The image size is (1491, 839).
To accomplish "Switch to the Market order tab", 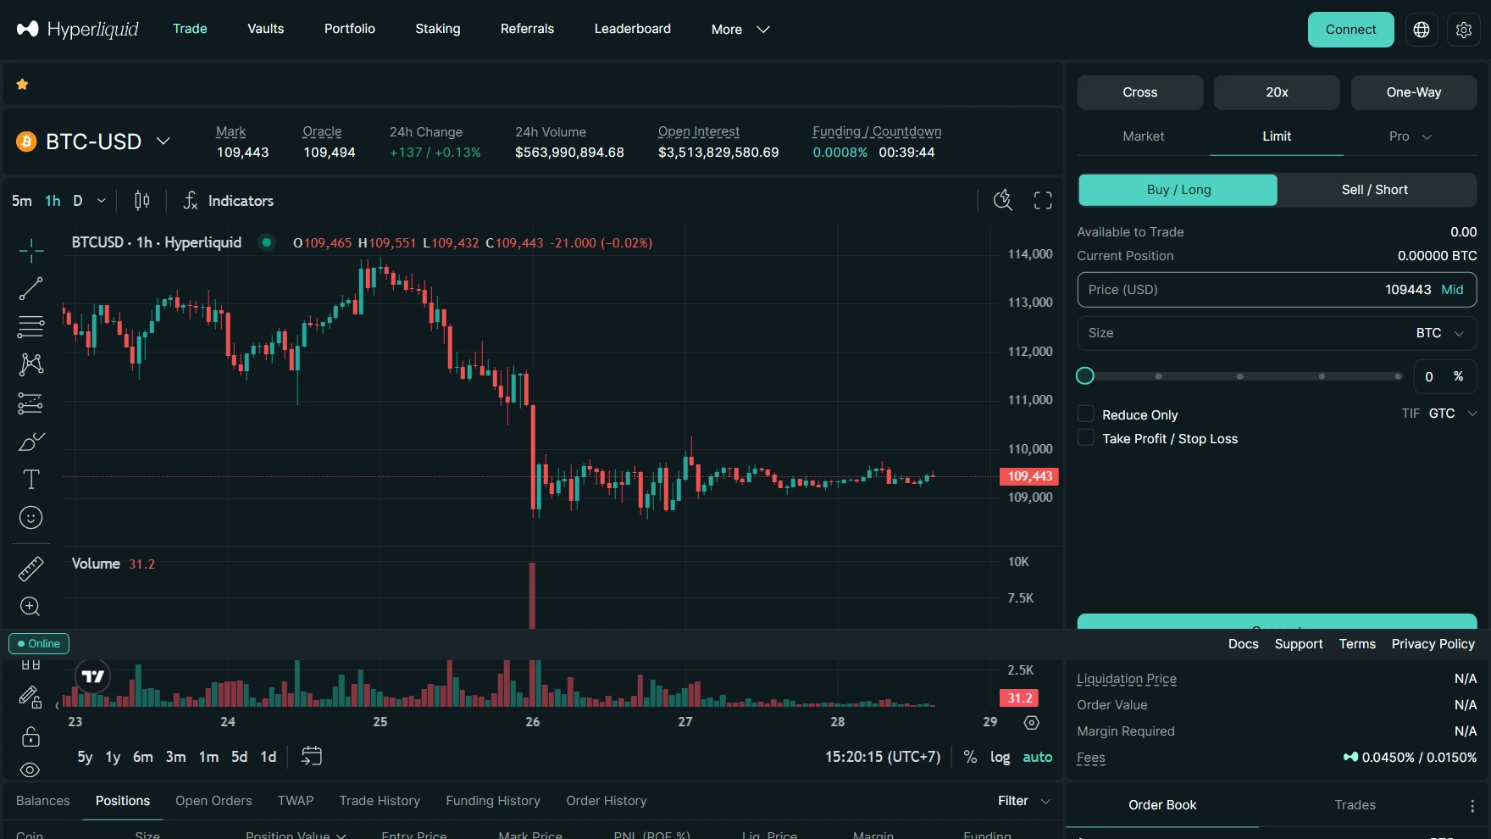I will 1143,136.
